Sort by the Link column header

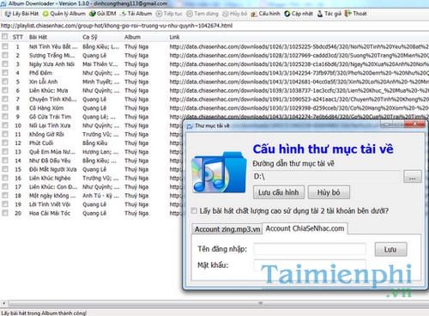299,37
